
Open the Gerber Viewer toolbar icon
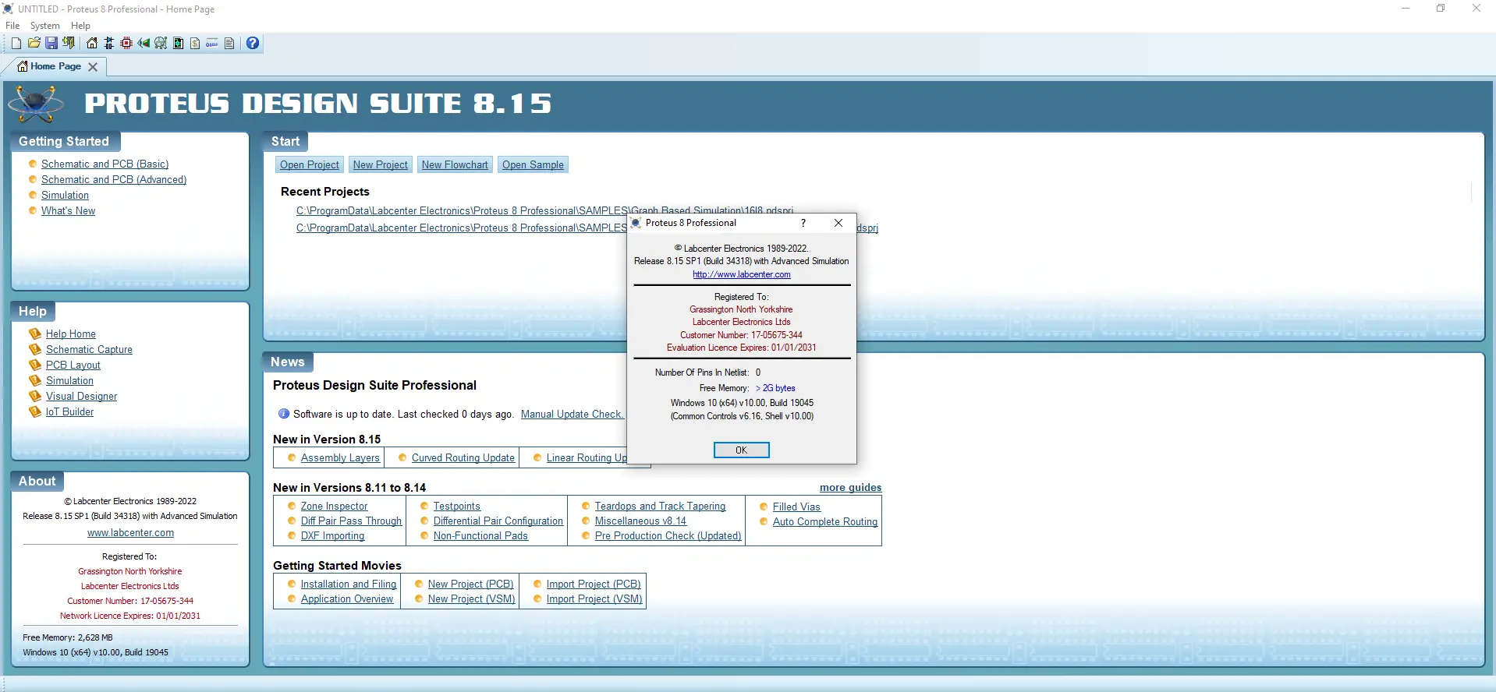161,44
